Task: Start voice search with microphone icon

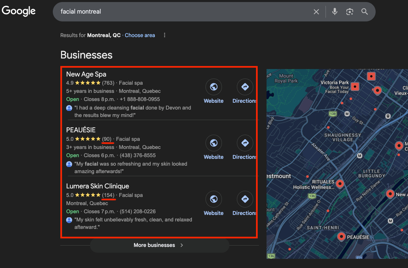Action: [335, 12]
